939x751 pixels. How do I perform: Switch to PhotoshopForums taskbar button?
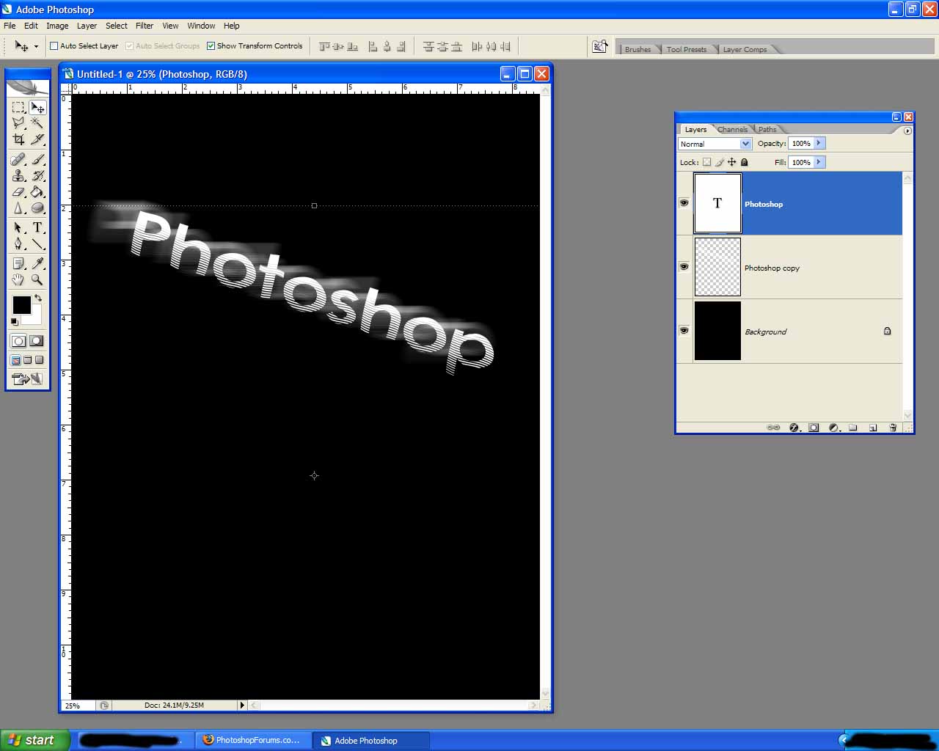pyautogui.click(x=253, y=740)
